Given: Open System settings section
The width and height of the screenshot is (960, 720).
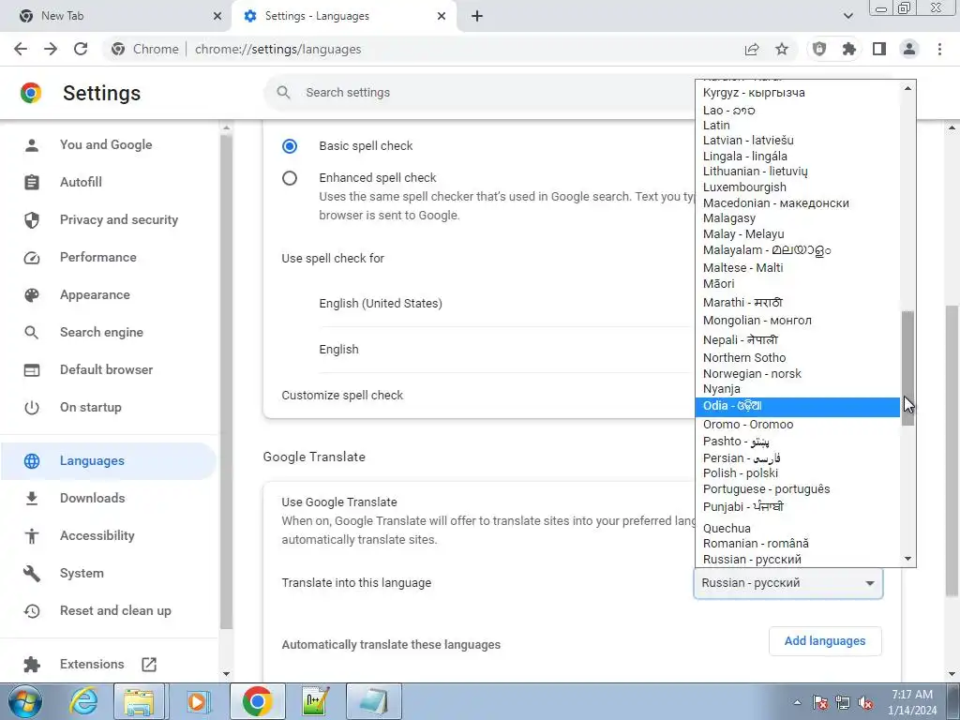Looking at the screenshot, I should pyautogui.click(x=82, y=573).
